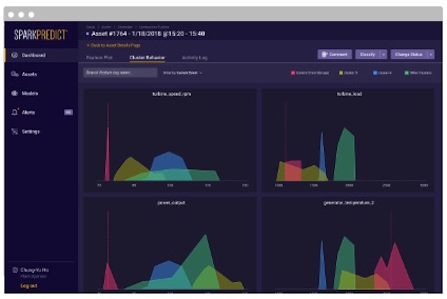447x299 pixels.
Task: Expand the Change Status dropdown arrow
Action: click(431, 54)
